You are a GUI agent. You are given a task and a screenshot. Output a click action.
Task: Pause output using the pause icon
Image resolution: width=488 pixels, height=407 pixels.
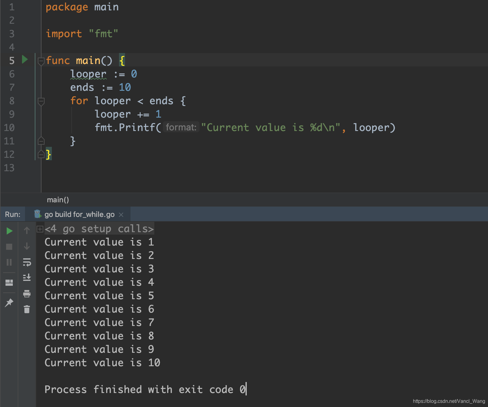pos(9,262)
